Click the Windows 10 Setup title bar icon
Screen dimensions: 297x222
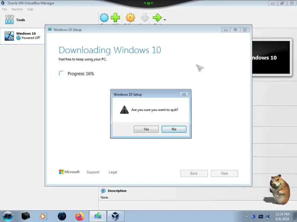coord(50,29)
